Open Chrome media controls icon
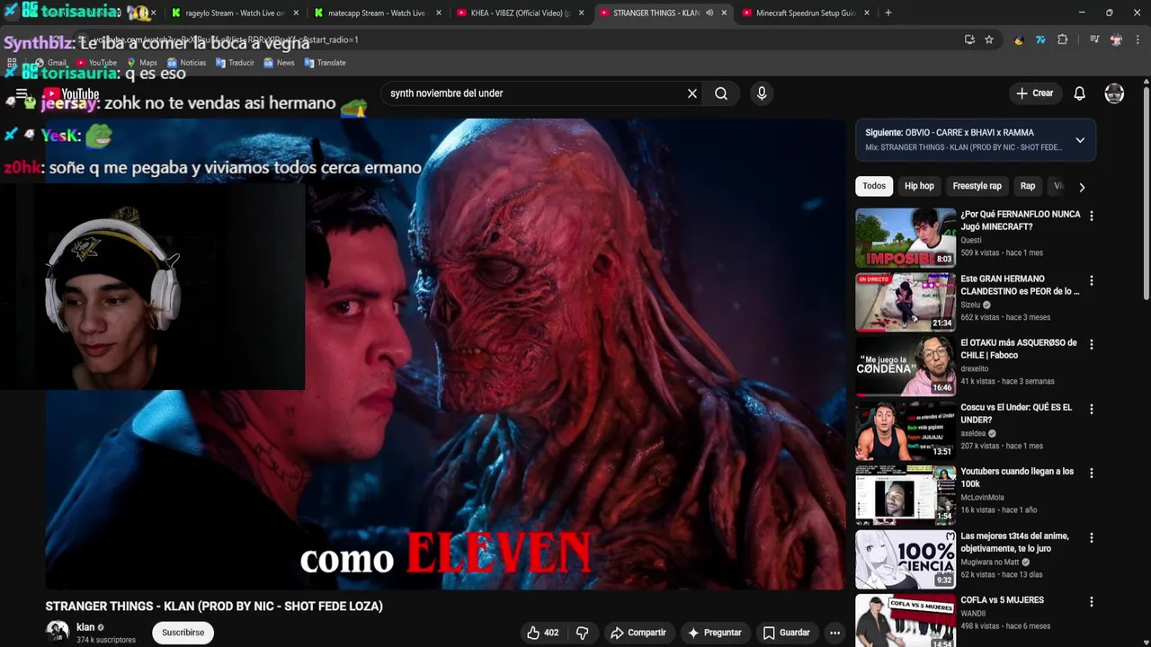The width and height of the screenshot is (1151, 647). [1094, 40]
